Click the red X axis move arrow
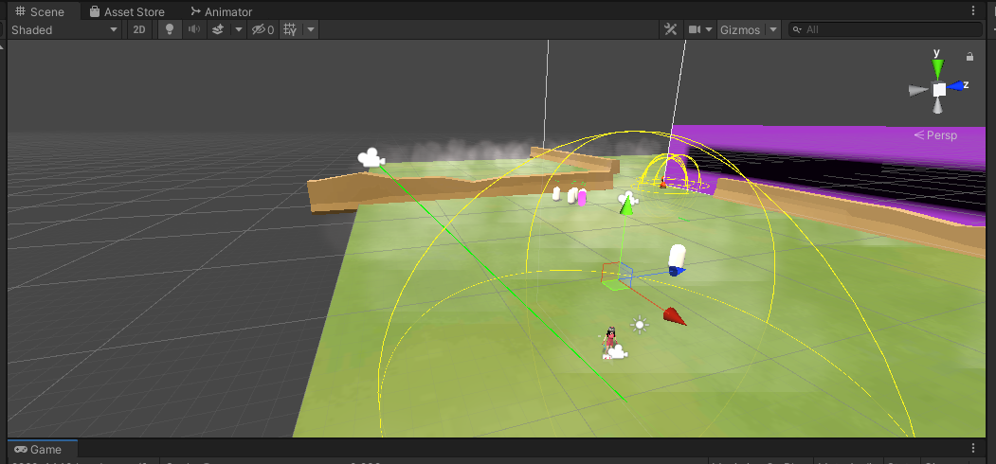Viewport: 996px width, 464px height. (x=675, y=316)
